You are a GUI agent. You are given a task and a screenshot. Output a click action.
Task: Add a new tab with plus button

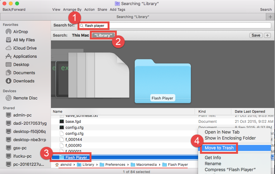click(270, 17)
